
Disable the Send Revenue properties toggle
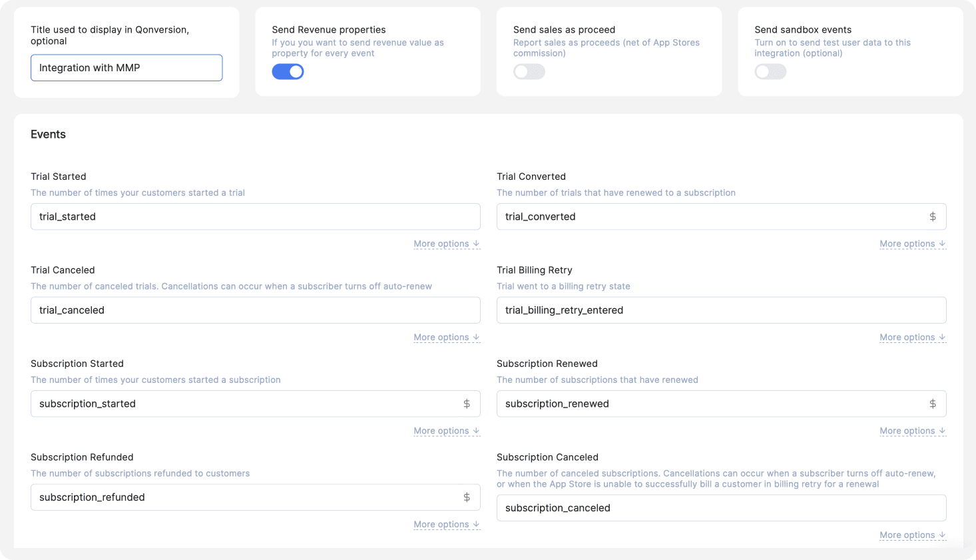tap(288, 71)
